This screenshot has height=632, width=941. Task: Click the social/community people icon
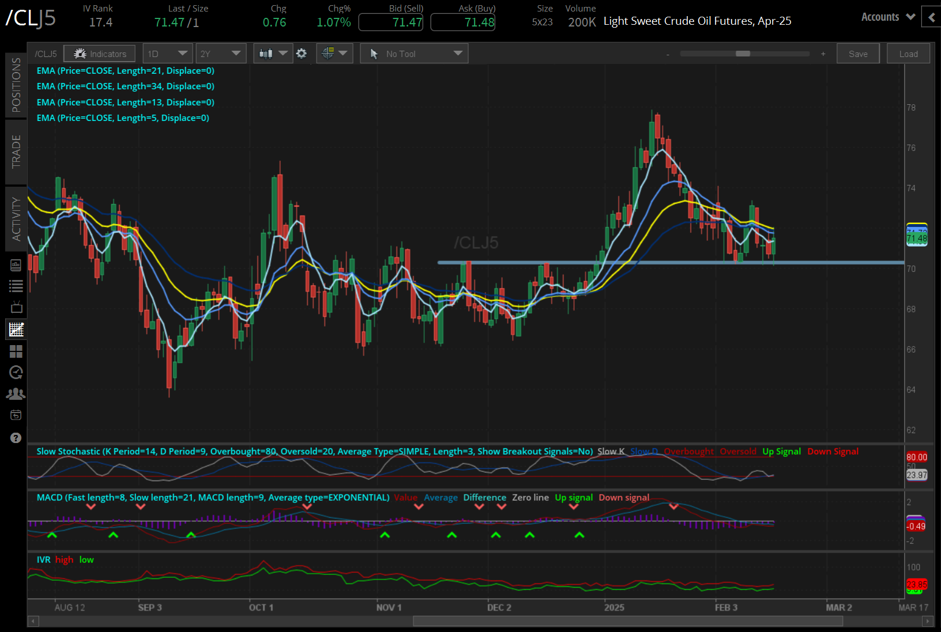(x=16, y=393)
